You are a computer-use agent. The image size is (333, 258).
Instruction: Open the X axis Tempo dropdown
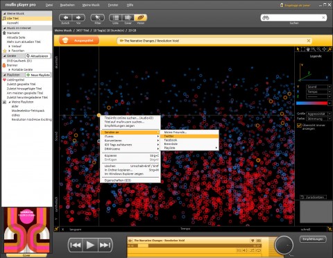(318, 92)
